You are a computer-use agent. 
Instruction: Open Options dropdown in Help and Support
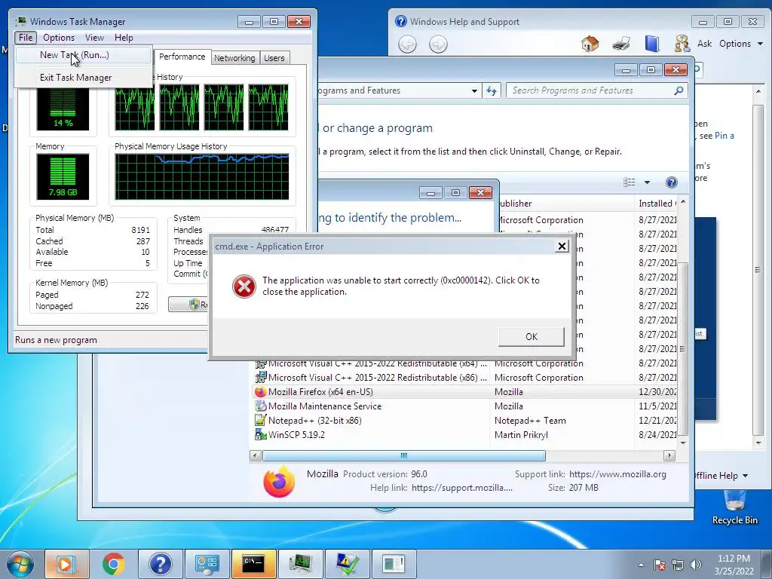(741, 44)
